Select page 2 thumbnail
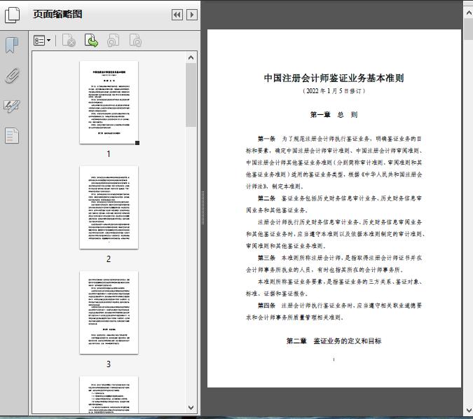 (109, 207)
